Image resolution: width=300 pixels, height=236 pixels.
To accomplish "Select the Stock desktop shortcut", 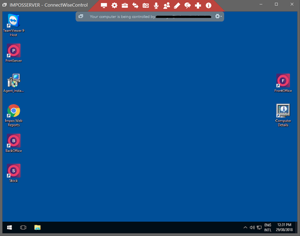I will [x=14, y=173].
